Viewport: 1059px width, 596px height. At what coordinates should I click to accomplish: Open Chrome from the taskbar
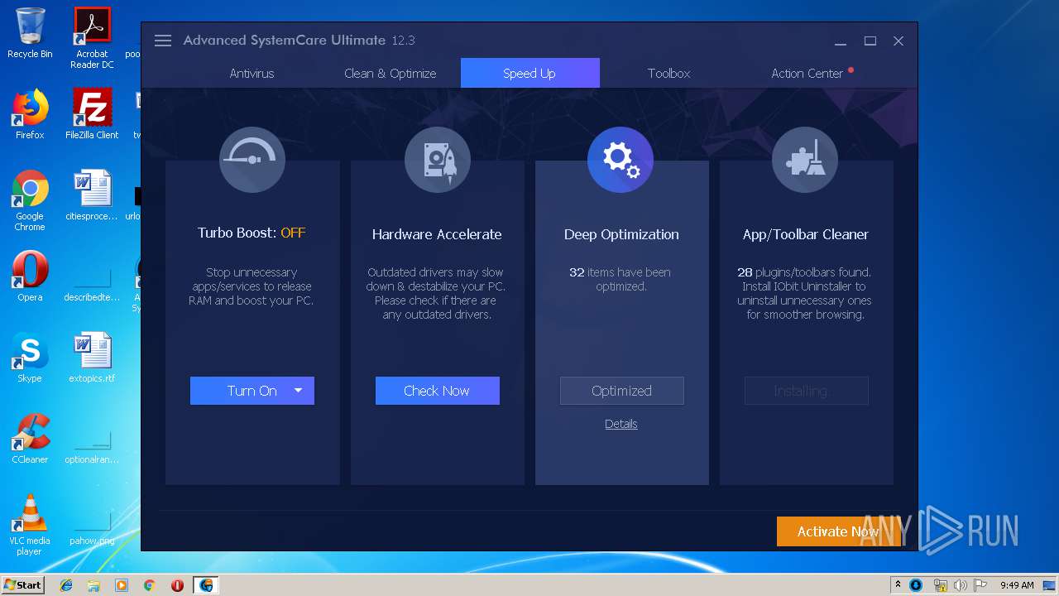[149, 585]
